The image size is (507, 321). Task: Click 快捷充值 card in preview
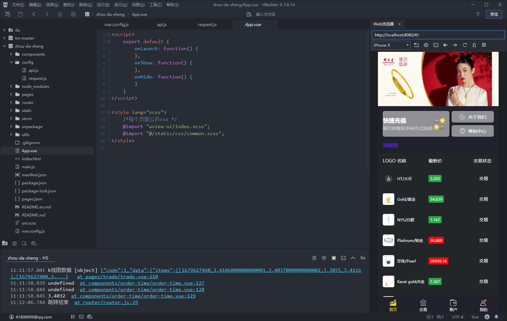[416, 124]
